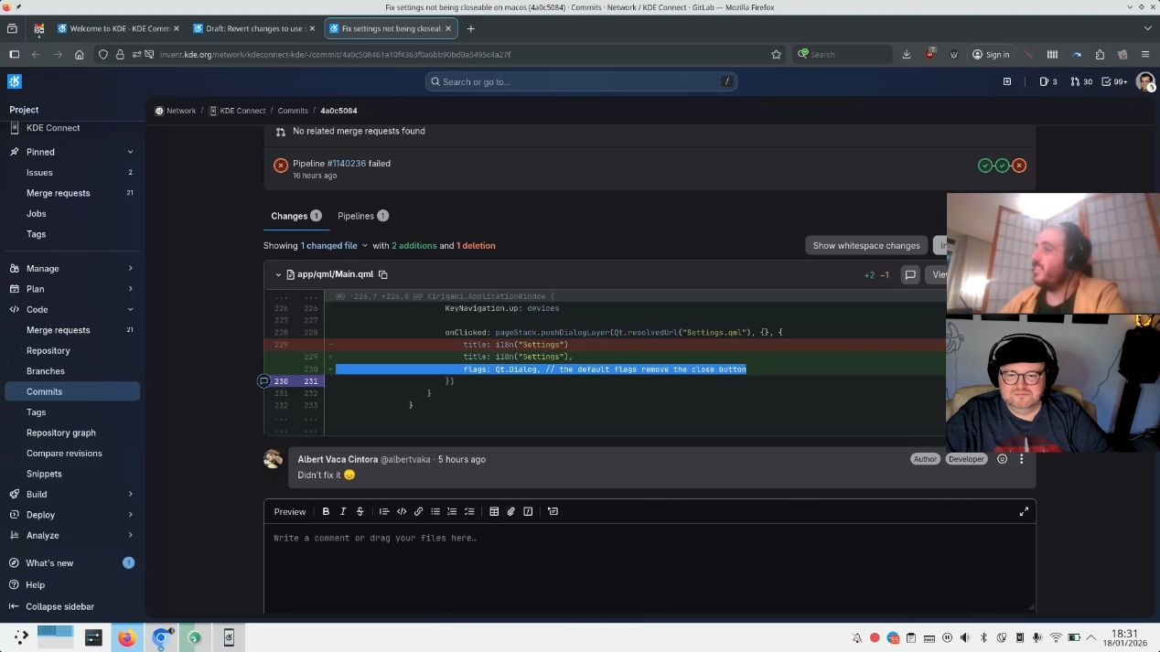Switch to the Pipelines tab
The image size is (1160, 652).
356,215
